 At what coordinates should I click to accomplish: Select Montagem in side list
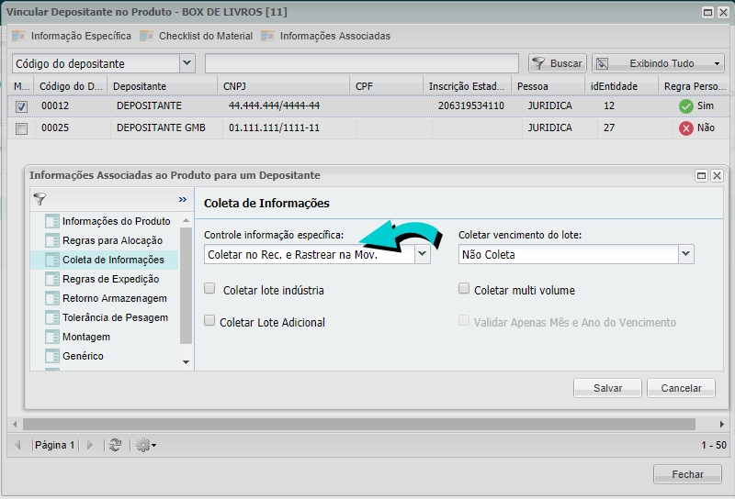point(86,337)
